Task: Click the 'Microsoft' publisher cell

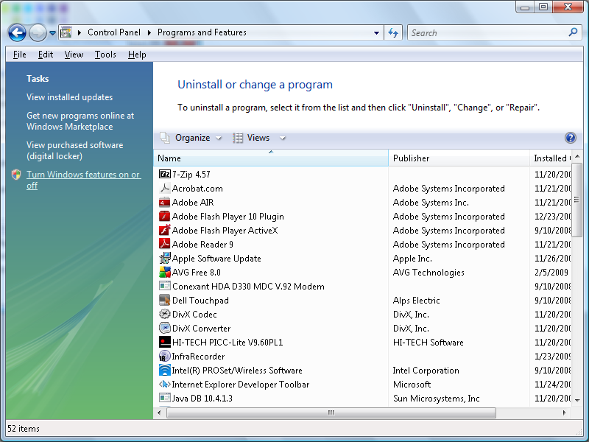Action: (412, 385)
